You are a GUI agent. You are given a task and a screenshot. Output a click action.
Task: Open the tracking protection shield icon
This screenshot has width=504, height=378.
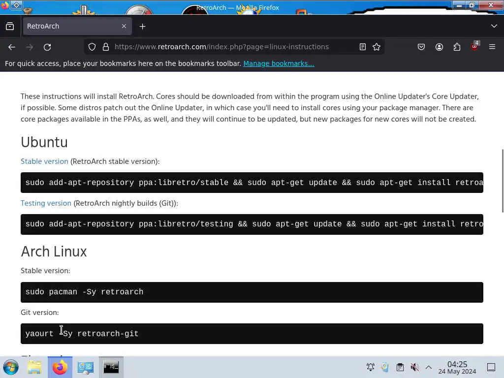92,47
